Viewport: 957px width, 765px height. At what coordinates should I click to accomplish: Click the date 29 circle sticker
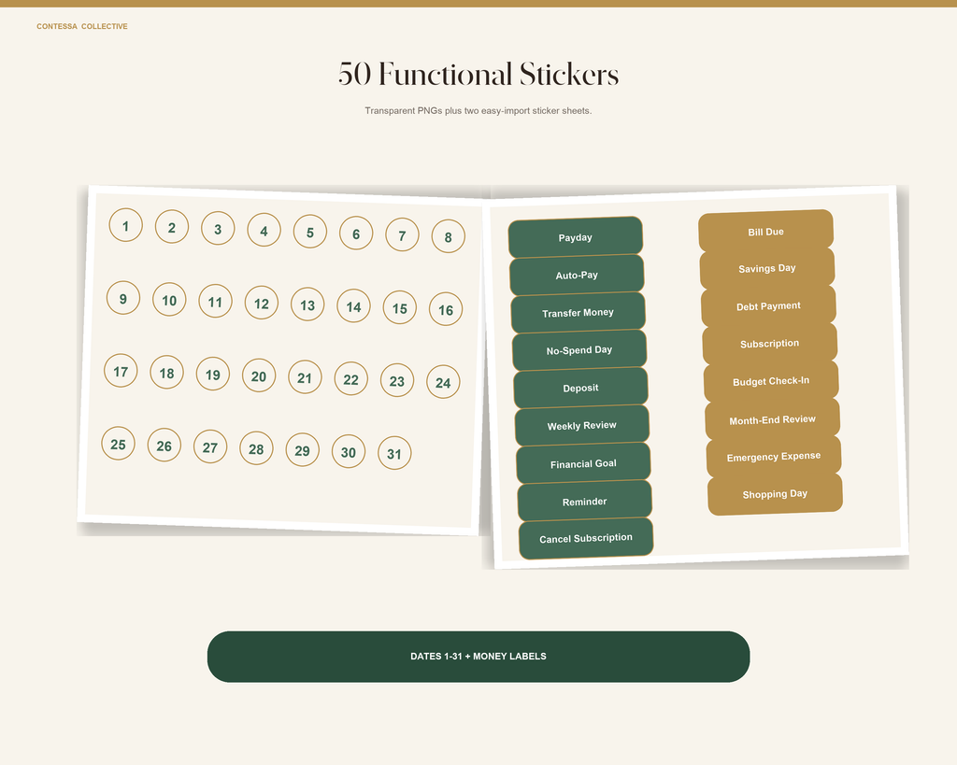pyautogui.click(x=303, y=450)
